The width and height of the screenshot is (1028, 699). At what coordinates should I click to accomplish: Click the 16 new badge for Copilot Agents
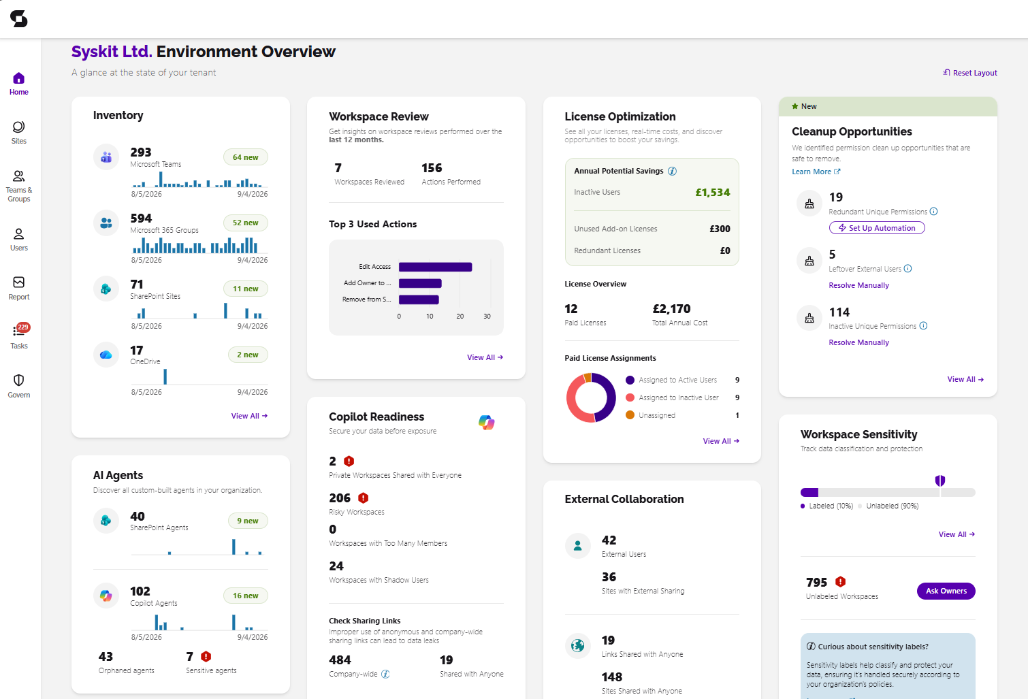point(246,596)
